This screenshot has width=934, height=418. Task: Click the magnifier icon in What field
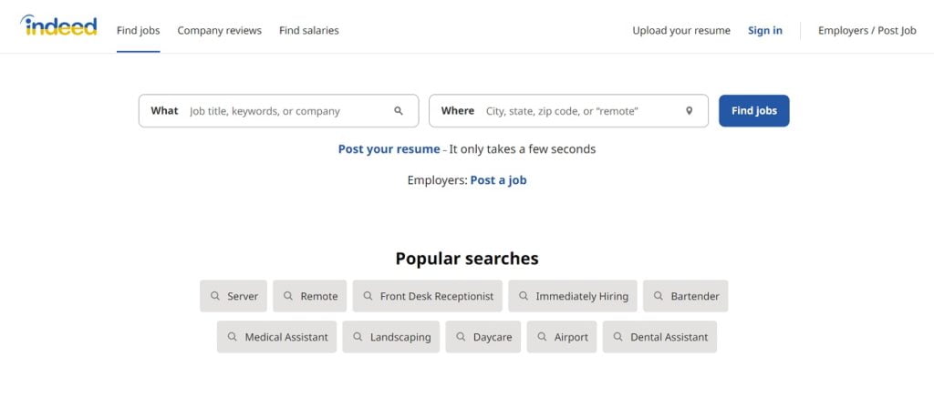[399, 110]
